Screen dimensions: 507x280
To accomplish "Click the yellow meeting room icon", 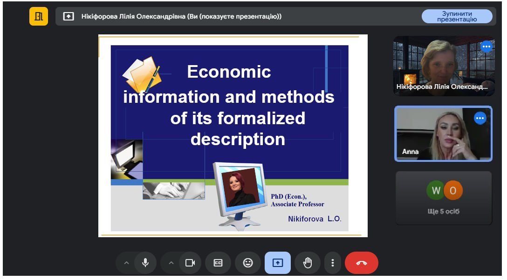I will pyautogui.click(x=39, y=16).
